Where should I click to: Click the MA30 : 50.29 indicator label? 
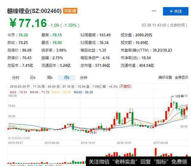coord(83,92)
